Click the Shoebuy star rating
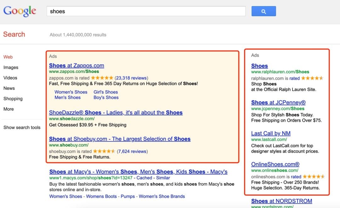The height and width of the screenshot is (208, 340). tap(104, 151)
